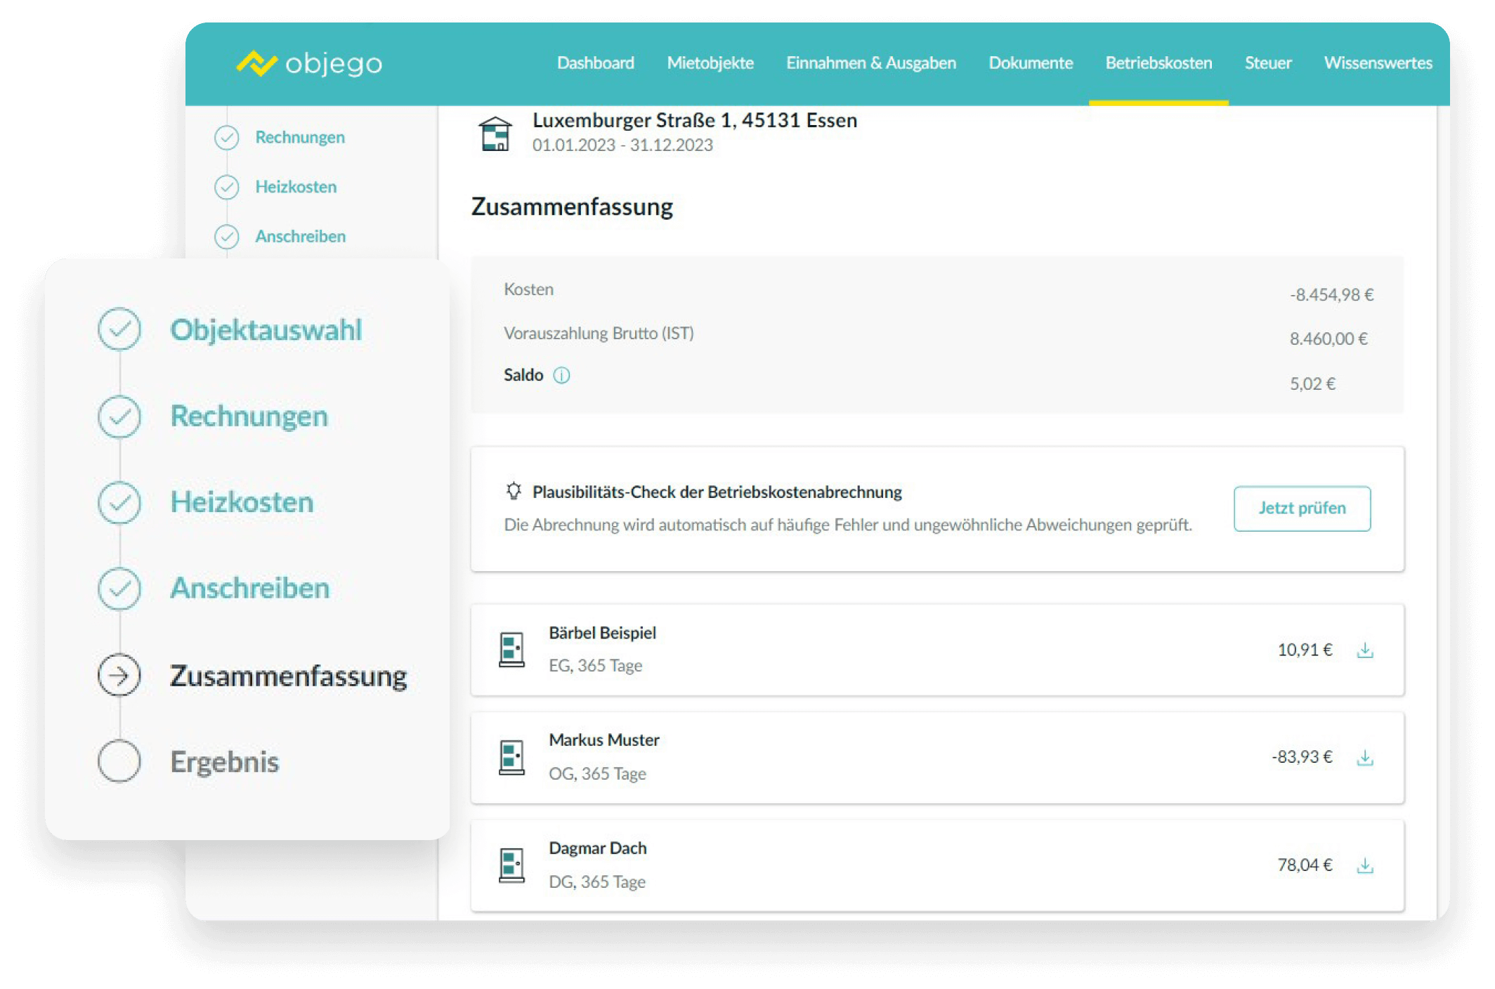Viewport: 1495px width, 989px height.
Task: Select the empty Ergebnis step circle
Action: point(119,761)
